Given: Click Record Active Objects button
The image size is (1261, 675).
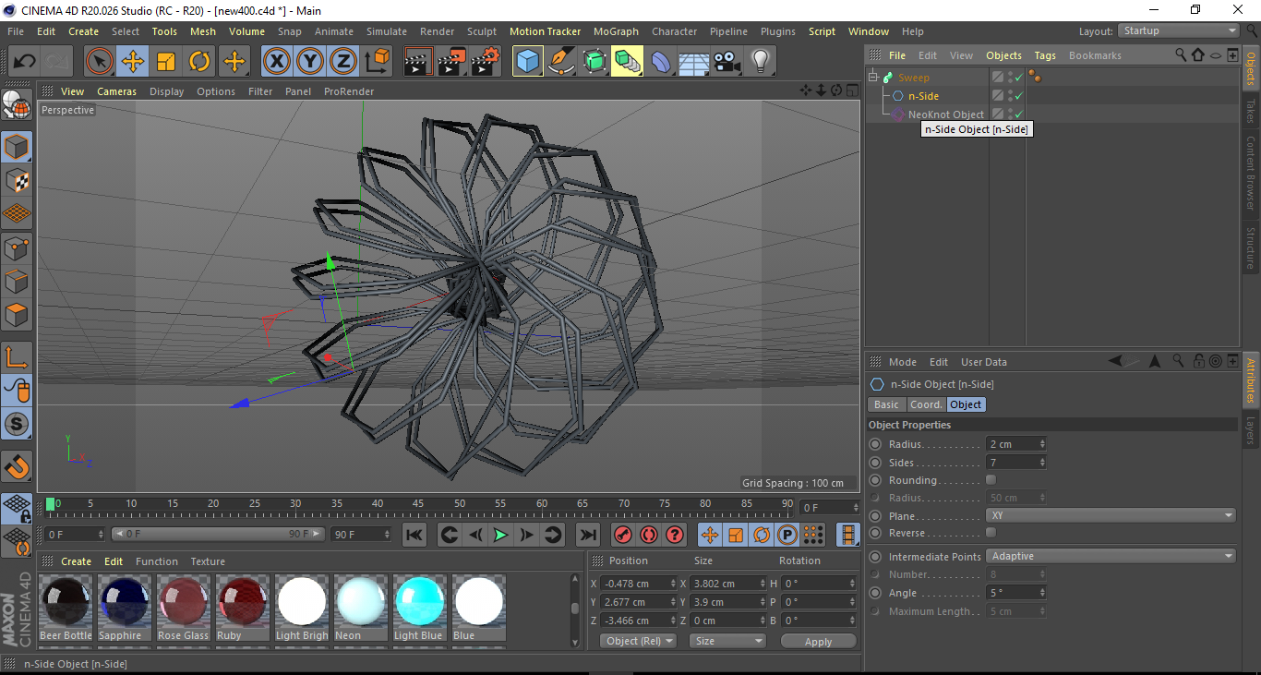Looking at the screenshot, I should coord(623,535).
